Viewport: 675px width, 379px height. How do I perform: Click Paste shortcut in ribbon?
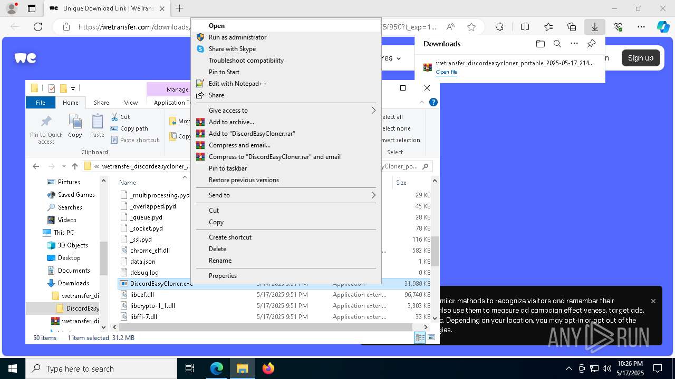pyautogui.click(x=135, y=140)
